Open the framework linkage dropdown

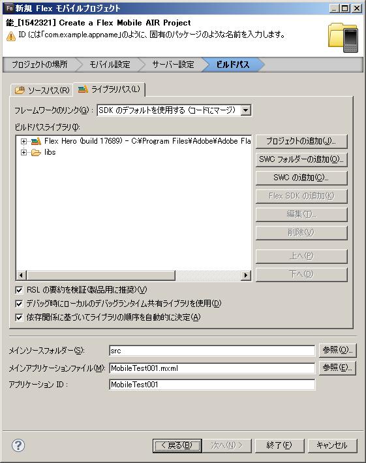point(246,110)
